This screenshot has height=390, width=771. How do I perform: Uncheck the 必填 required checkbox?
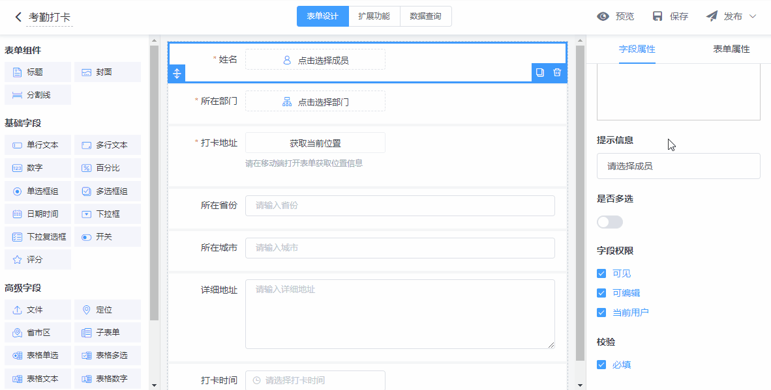point(601,365)
